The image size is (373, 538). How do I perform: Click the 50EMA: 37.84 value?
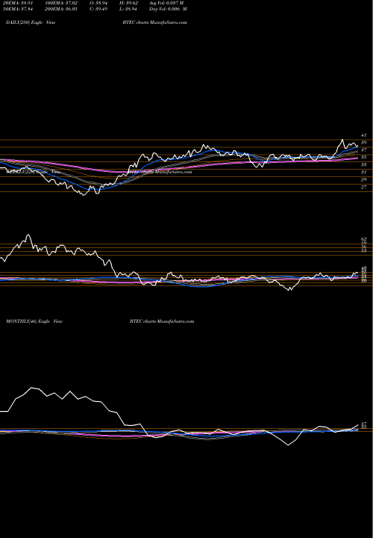click(17, 9)
